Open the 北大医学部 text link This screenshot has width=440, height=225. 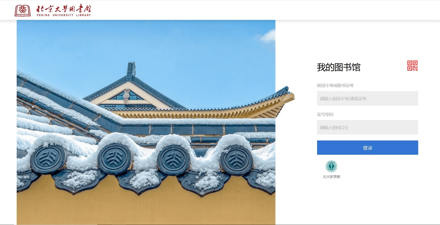pyautogui.click(x=331, y=177)
